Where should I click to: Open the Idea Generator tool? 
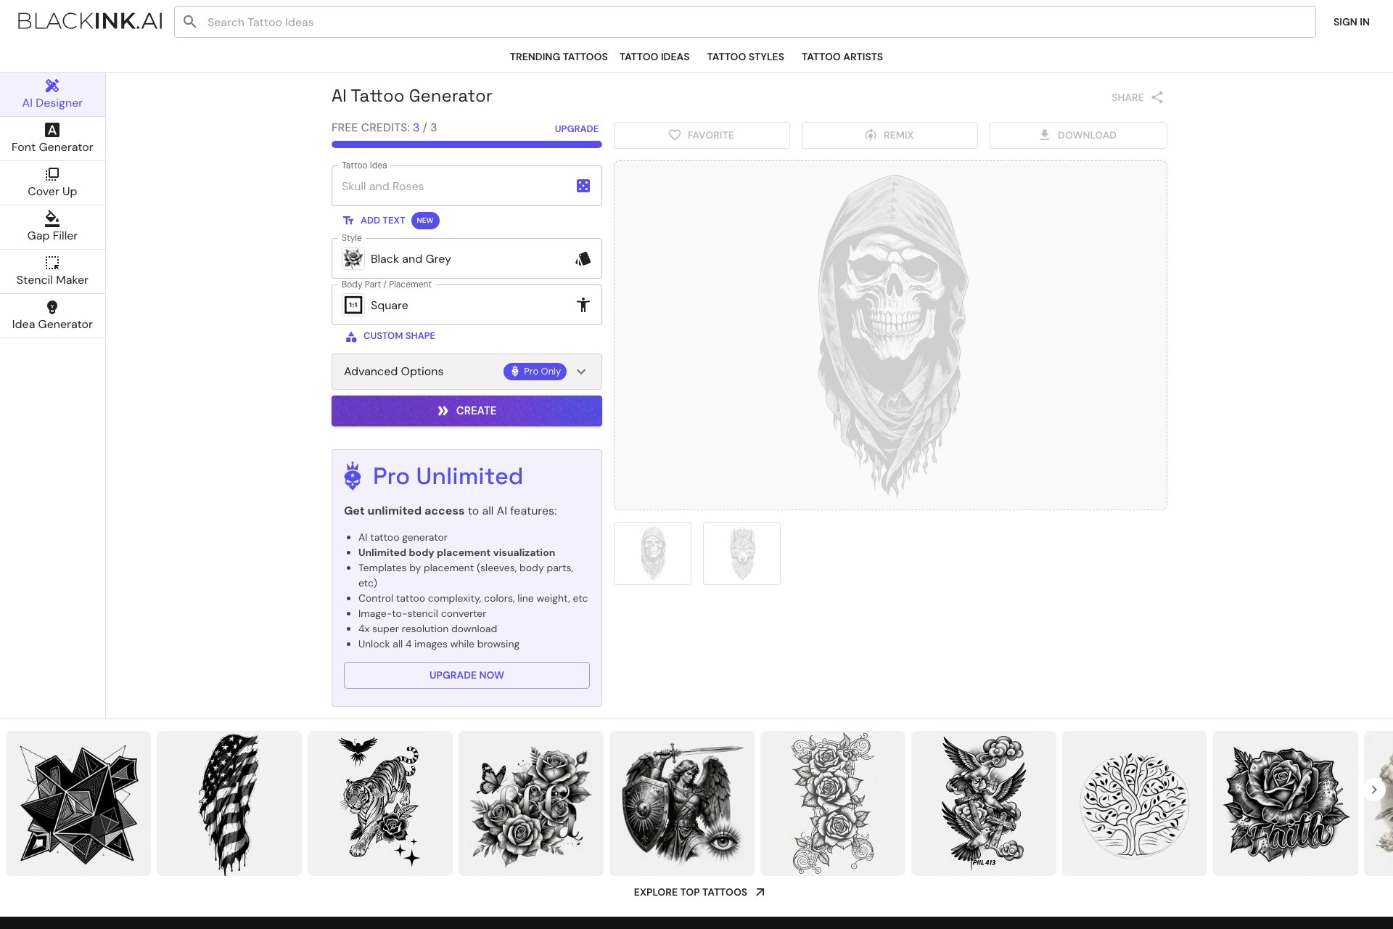pos(52,316)
